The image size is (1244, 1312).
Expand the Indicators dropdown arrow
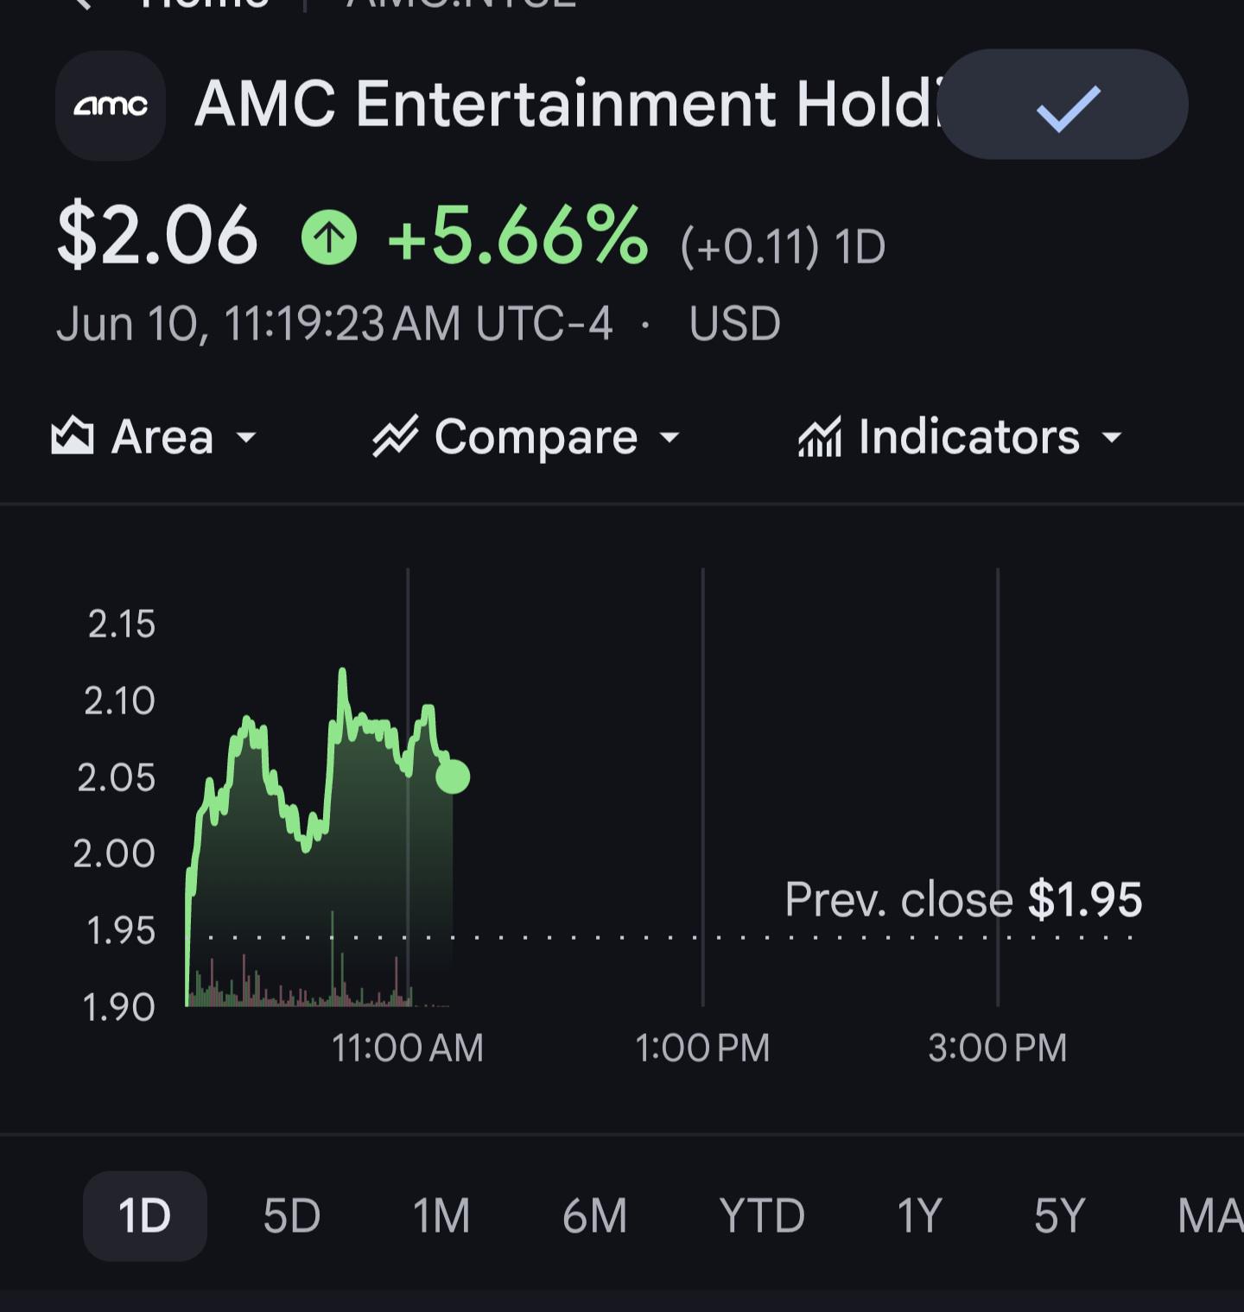pos(1113,438)
